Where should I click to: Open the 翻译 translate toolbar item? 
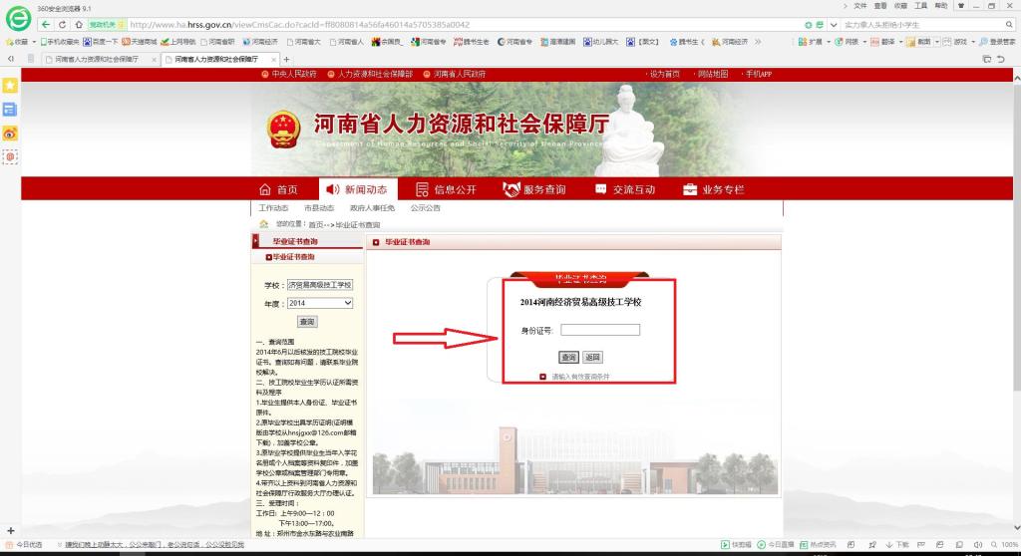click(883, 42)
